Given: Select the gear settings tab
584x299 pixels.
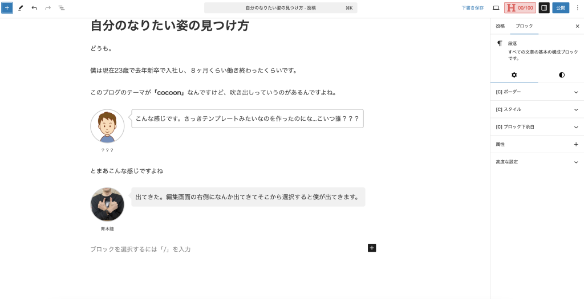Looking at the screenshot, I should [x=514, y=75].
